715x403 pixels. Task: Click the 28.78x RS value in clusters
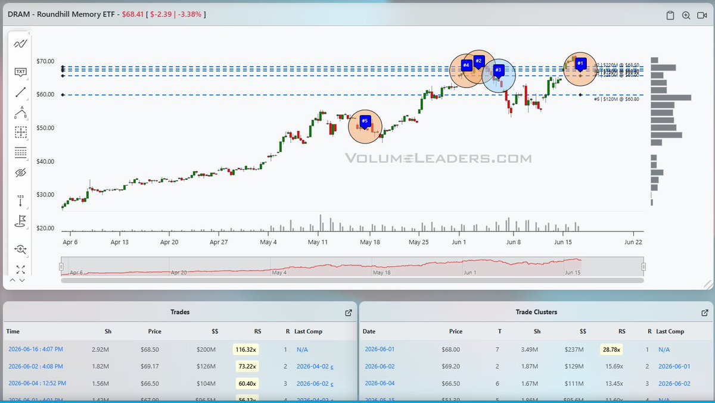tap(613, 349)
